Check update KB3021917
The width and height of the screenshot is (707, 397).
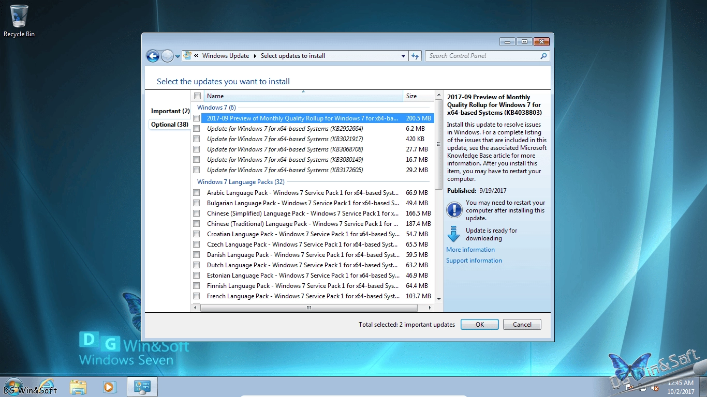(x=197, y=139)
